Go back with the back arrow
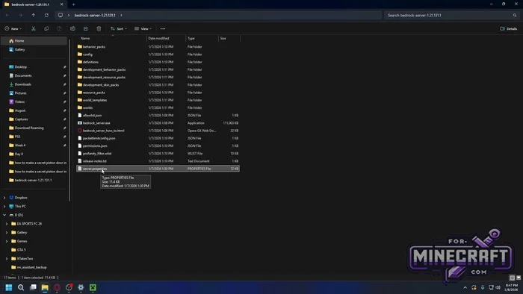The image size is (523, 294). (x=7, y=16)
